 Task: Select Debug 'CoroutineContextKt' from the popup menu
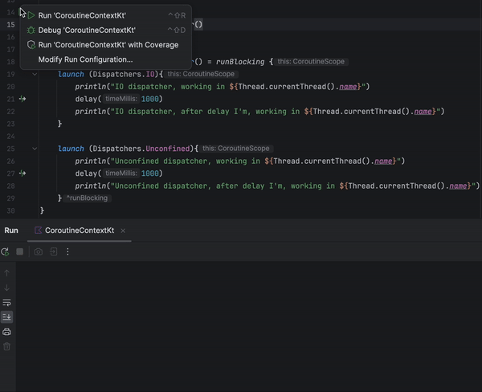pos(87,30)
